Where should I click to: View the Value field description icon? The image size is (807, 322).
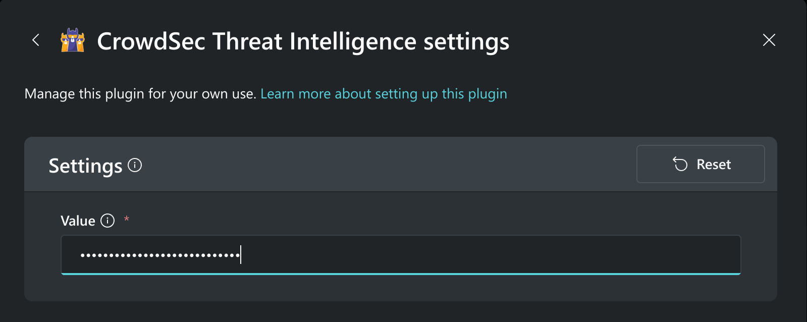click(x=107, y=221)
